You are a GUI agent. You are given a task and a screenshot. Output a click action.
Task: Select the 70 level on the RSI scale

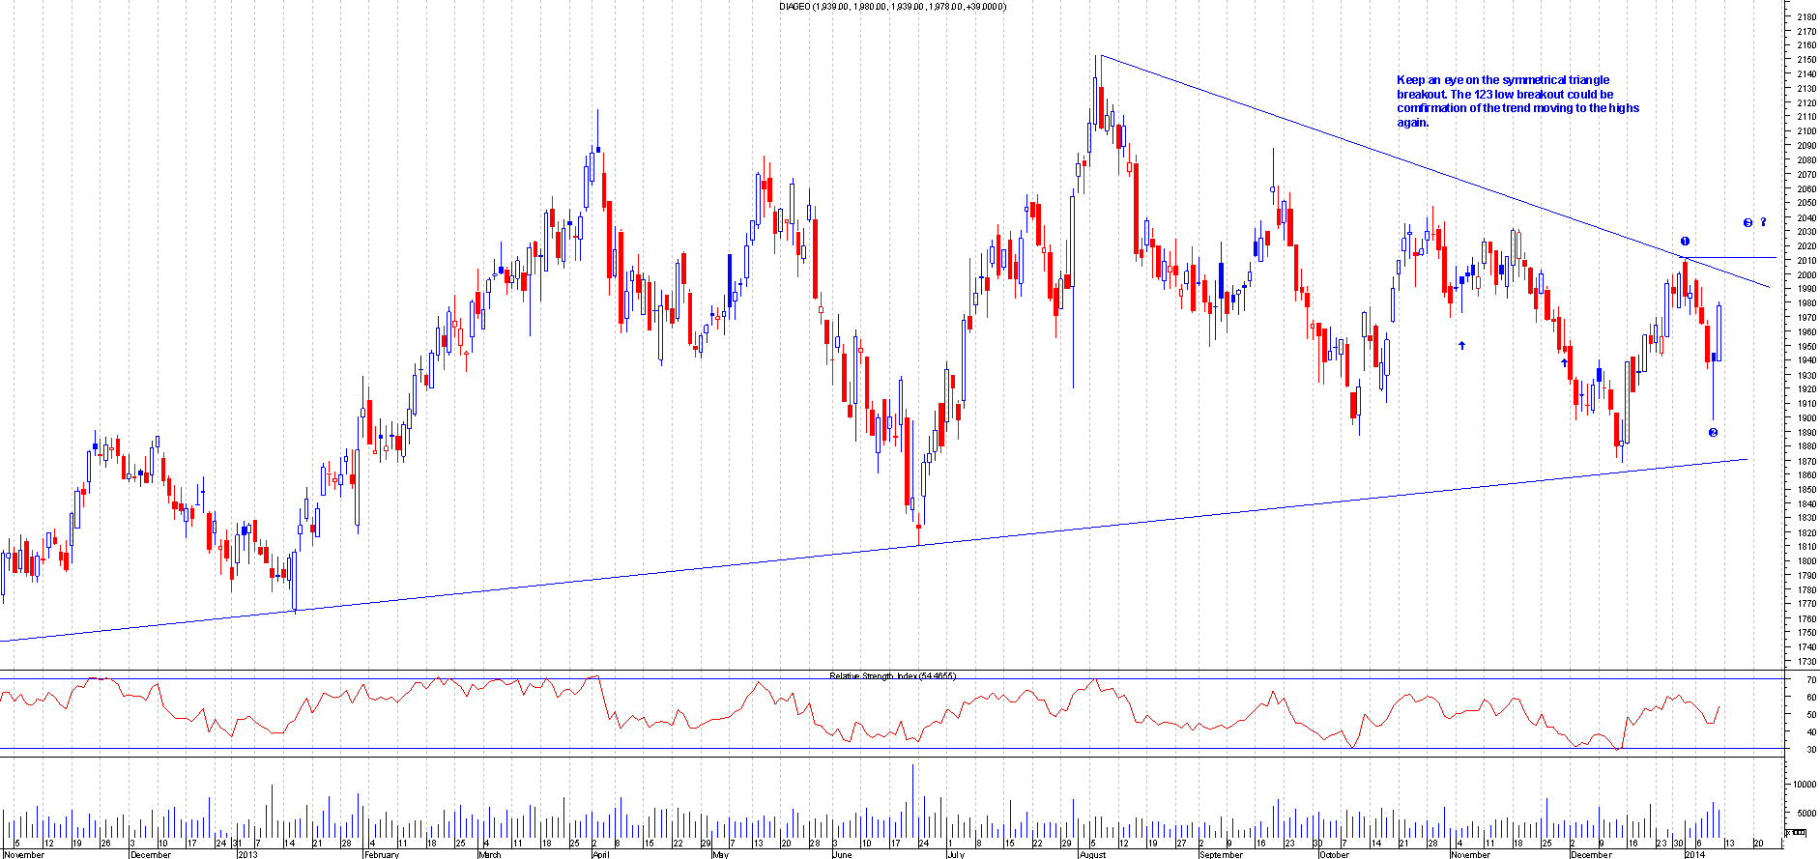point(1809,680)
